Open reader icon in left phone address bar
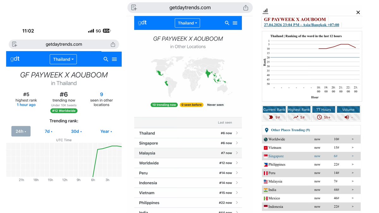Viewport: 379px width, 213px height. coord(15,44)
